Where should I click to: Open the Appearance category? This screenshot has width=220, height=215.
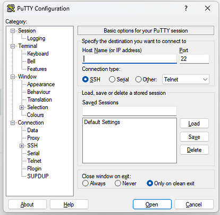[41, 84]
